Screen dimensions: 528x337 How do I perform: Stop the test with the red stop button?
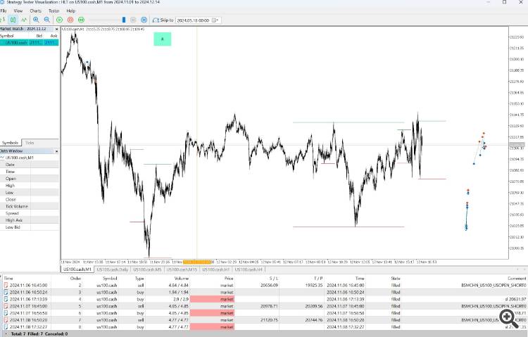click(70, 20)
